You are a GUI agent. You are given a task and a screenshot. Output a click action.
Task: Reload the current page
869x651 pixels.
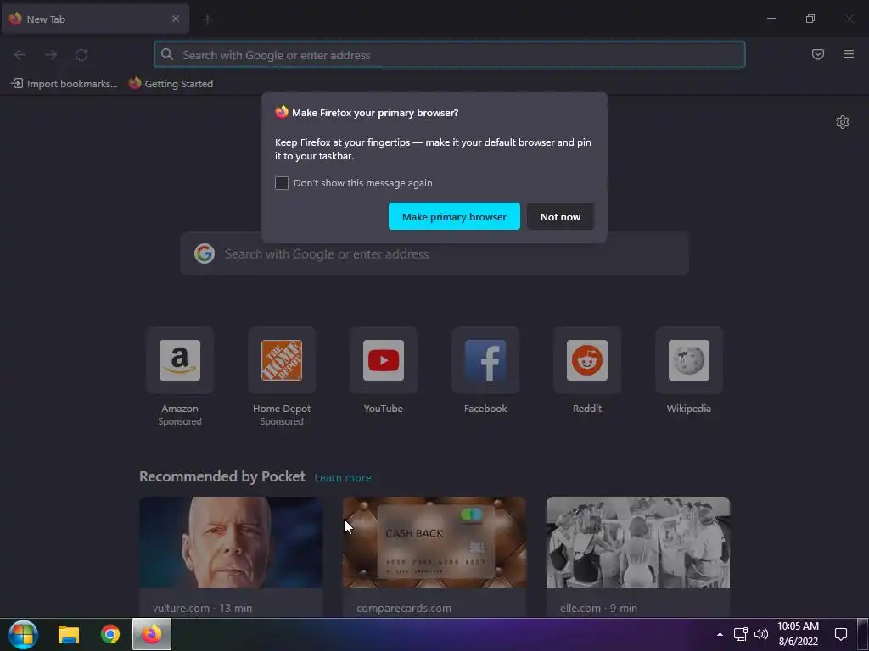coord(81,55)
